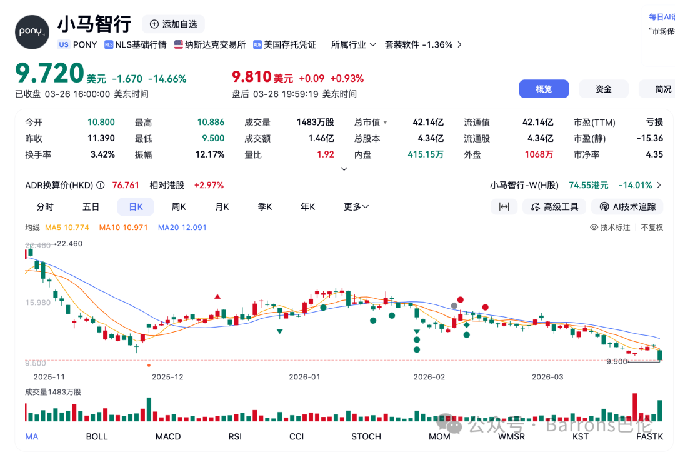Click the 成交量 1483万股 value

[315, 123]
